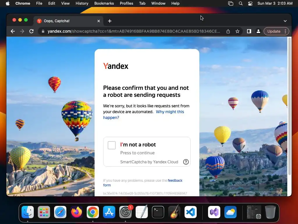
Task: Launch Terminal from the Dock
Action: point(158,212)
